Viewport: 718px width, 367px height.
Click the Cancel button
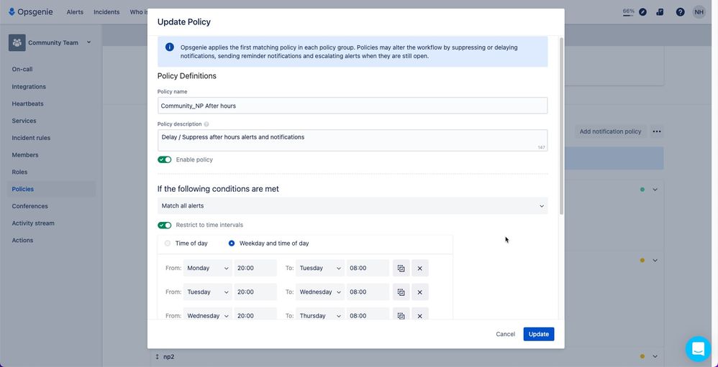(x=505, y=334)
